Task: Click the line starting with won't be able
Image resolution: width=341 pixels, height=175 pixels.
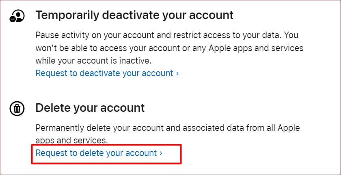Action: pos(169,48)
